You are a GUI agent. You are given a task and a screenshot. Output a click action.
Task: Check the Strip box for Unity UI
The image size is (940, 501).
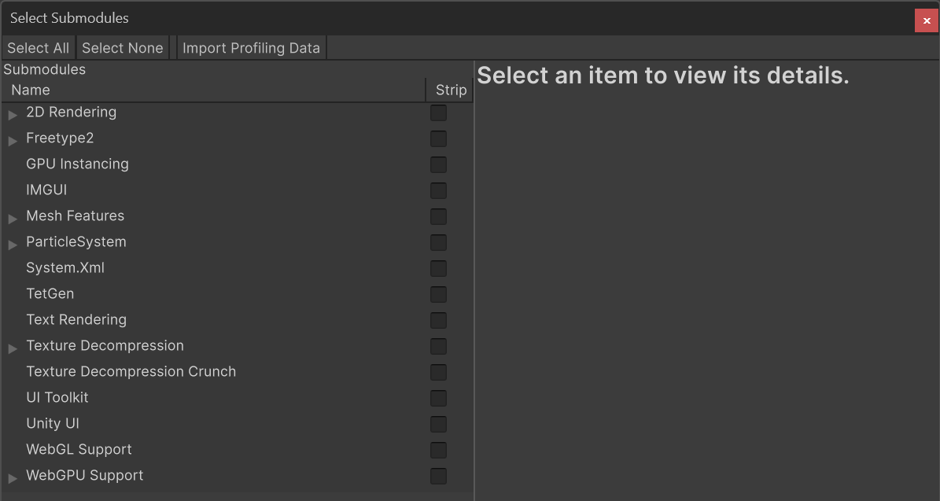(437, 424)
